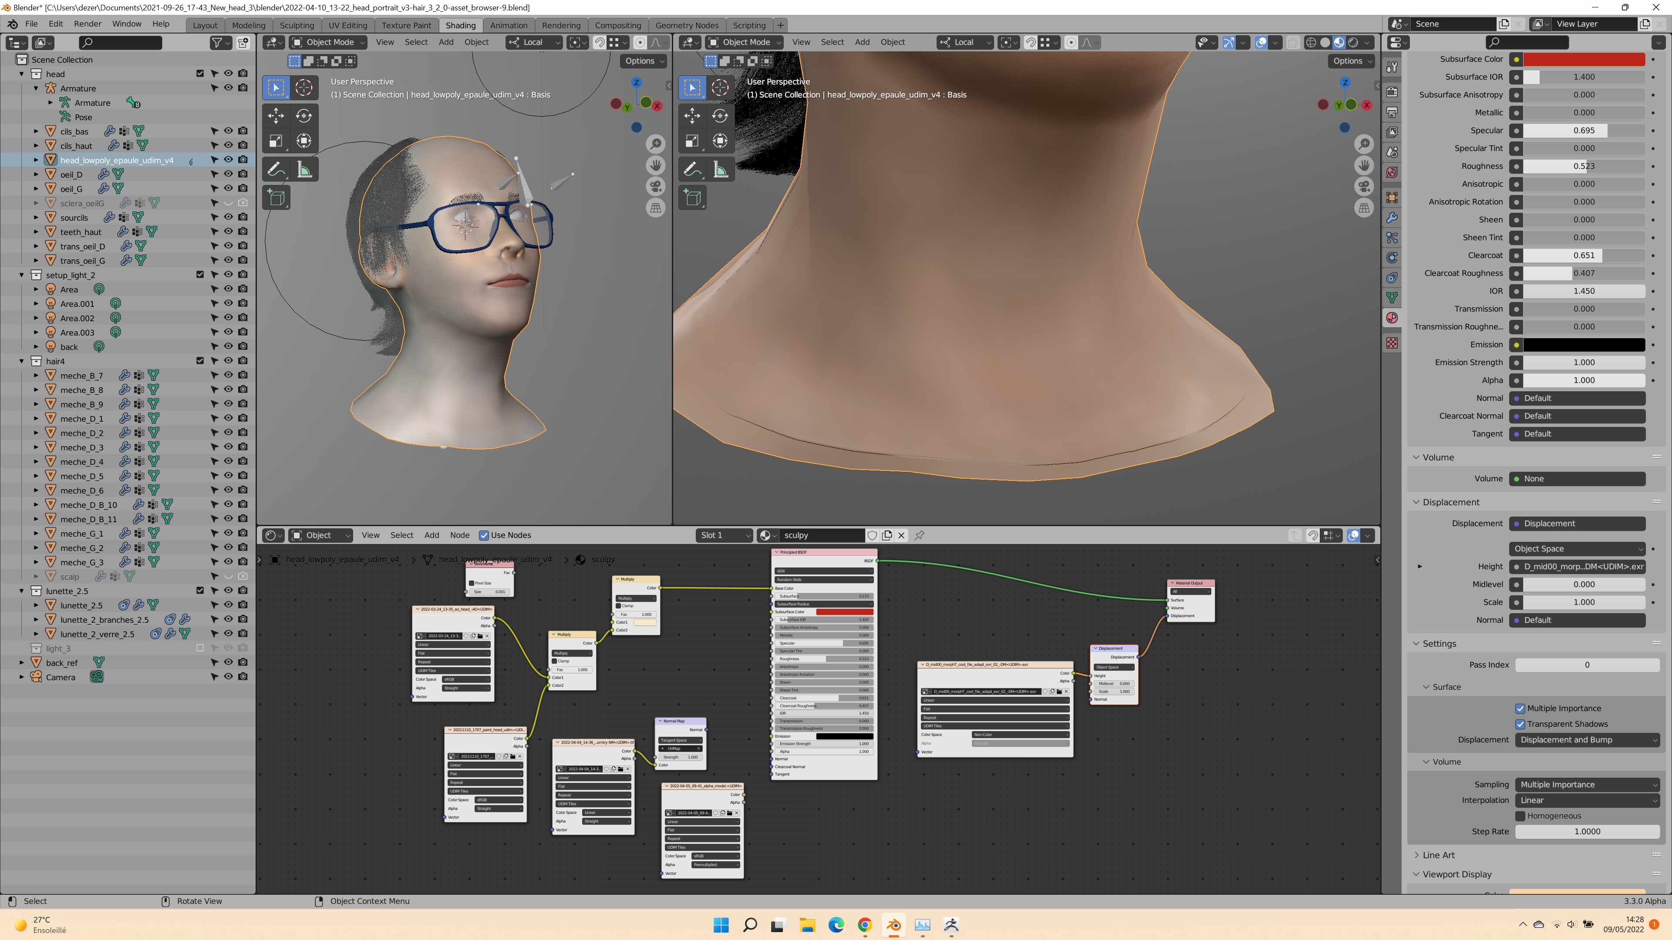
Task: Select the Measure tool in right viewport
Action: click(x=721, y=169)
